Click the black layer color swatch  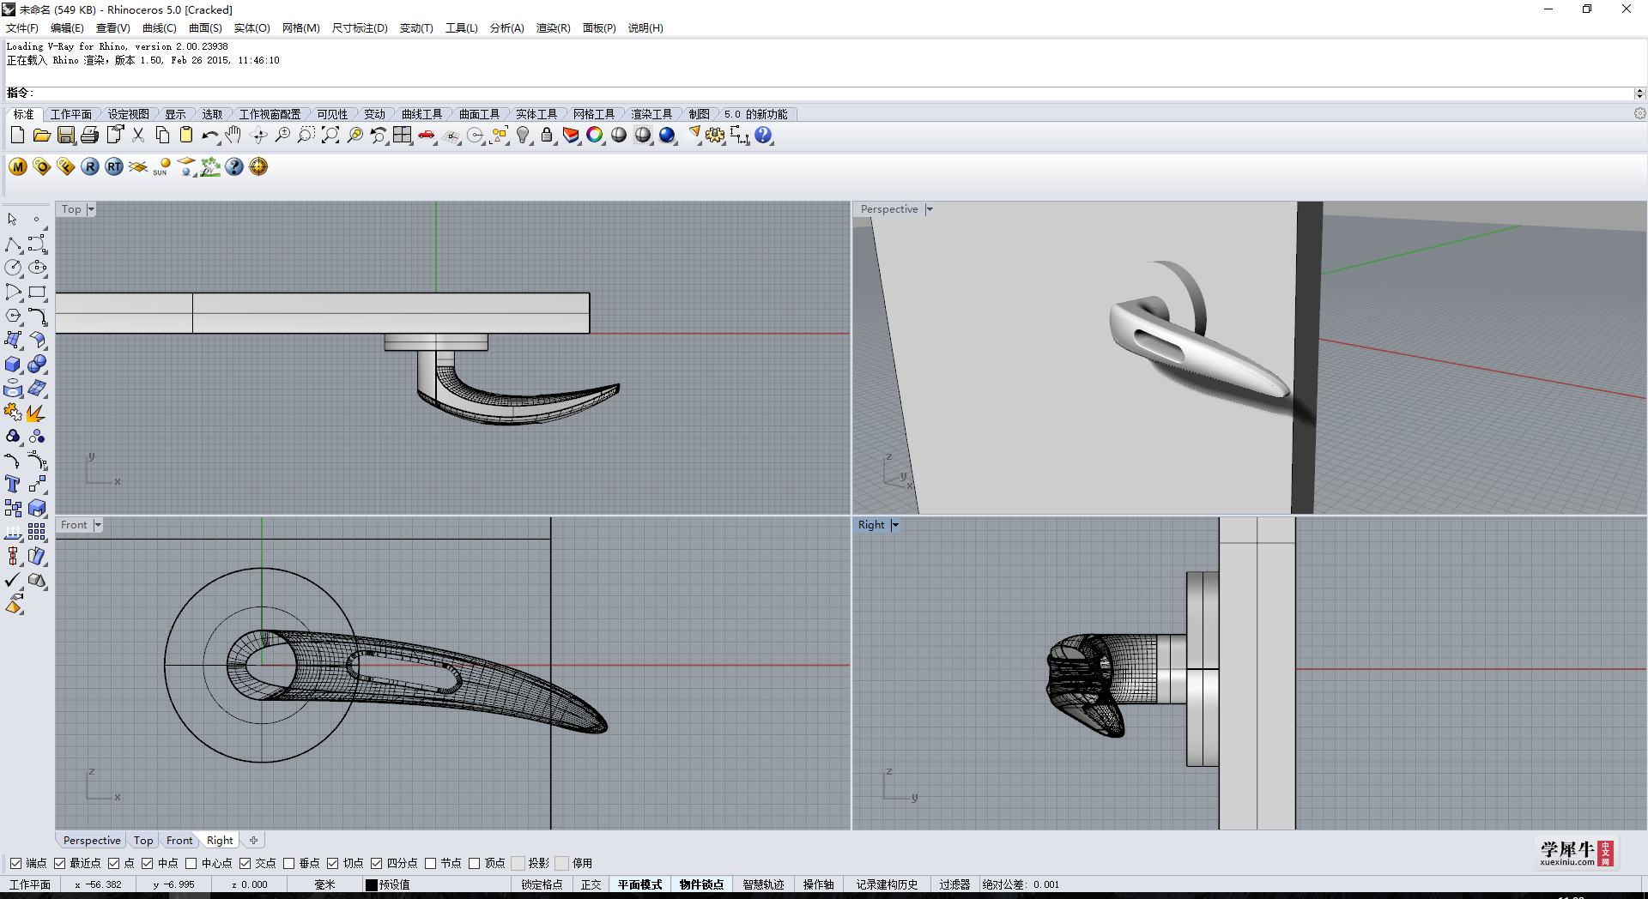(372, 884)
